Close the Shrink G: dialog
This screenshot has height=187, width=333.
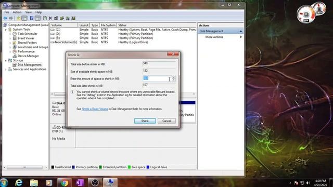pos(173,54)
